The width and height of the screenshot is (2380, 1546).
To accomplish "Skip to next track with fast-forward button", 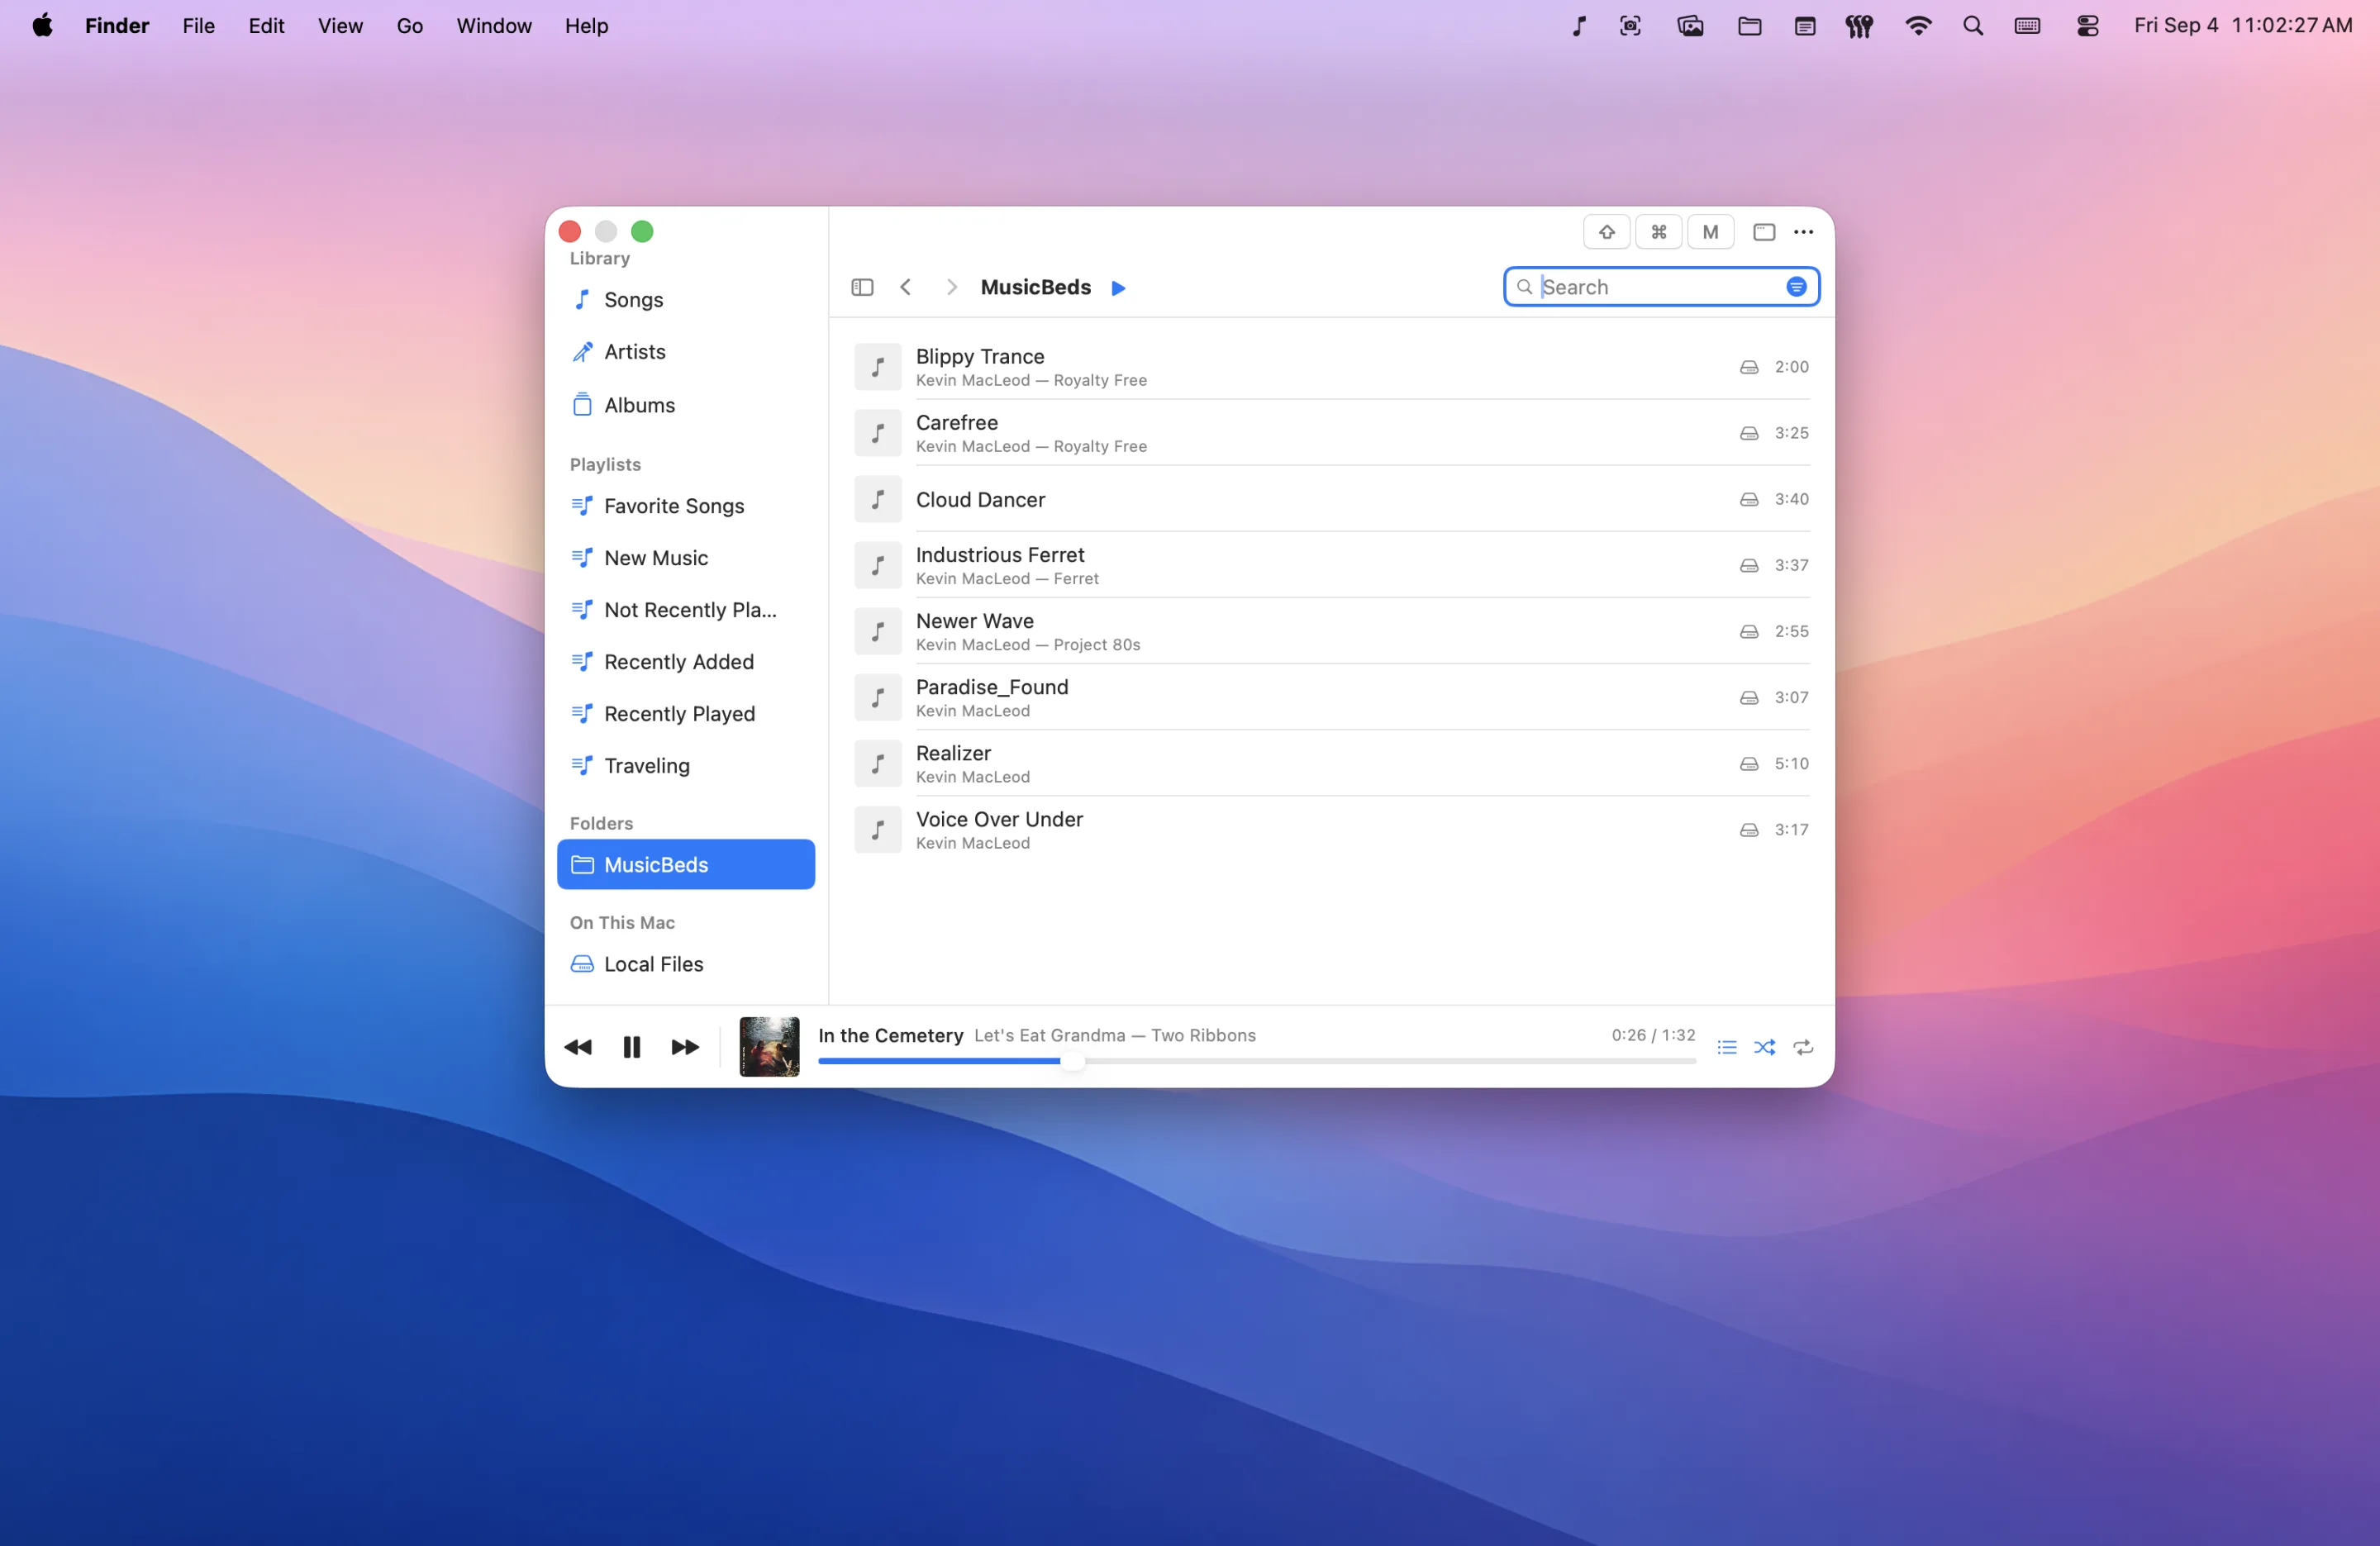I will point(685,1047).
